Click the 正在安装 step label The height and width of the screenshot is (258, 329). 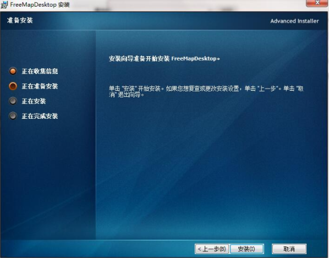tap(34, 101)
